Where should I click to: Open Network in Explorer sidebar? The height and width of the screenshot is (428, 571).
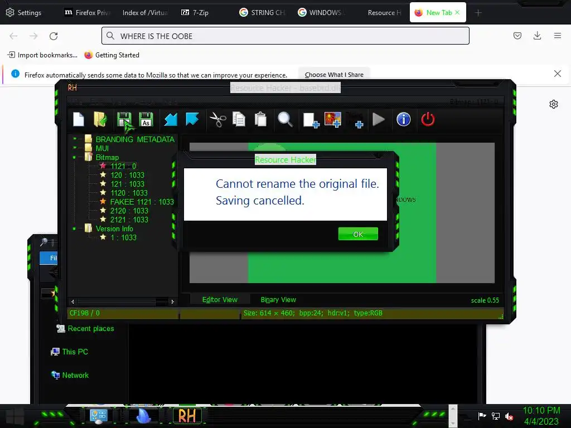point(70,375)
